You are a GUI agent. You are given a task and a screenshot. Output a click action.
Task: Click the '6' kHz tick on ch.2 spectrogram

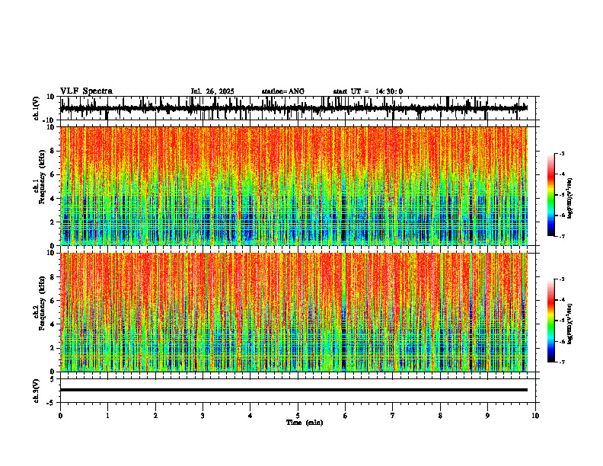pos(53,301)
